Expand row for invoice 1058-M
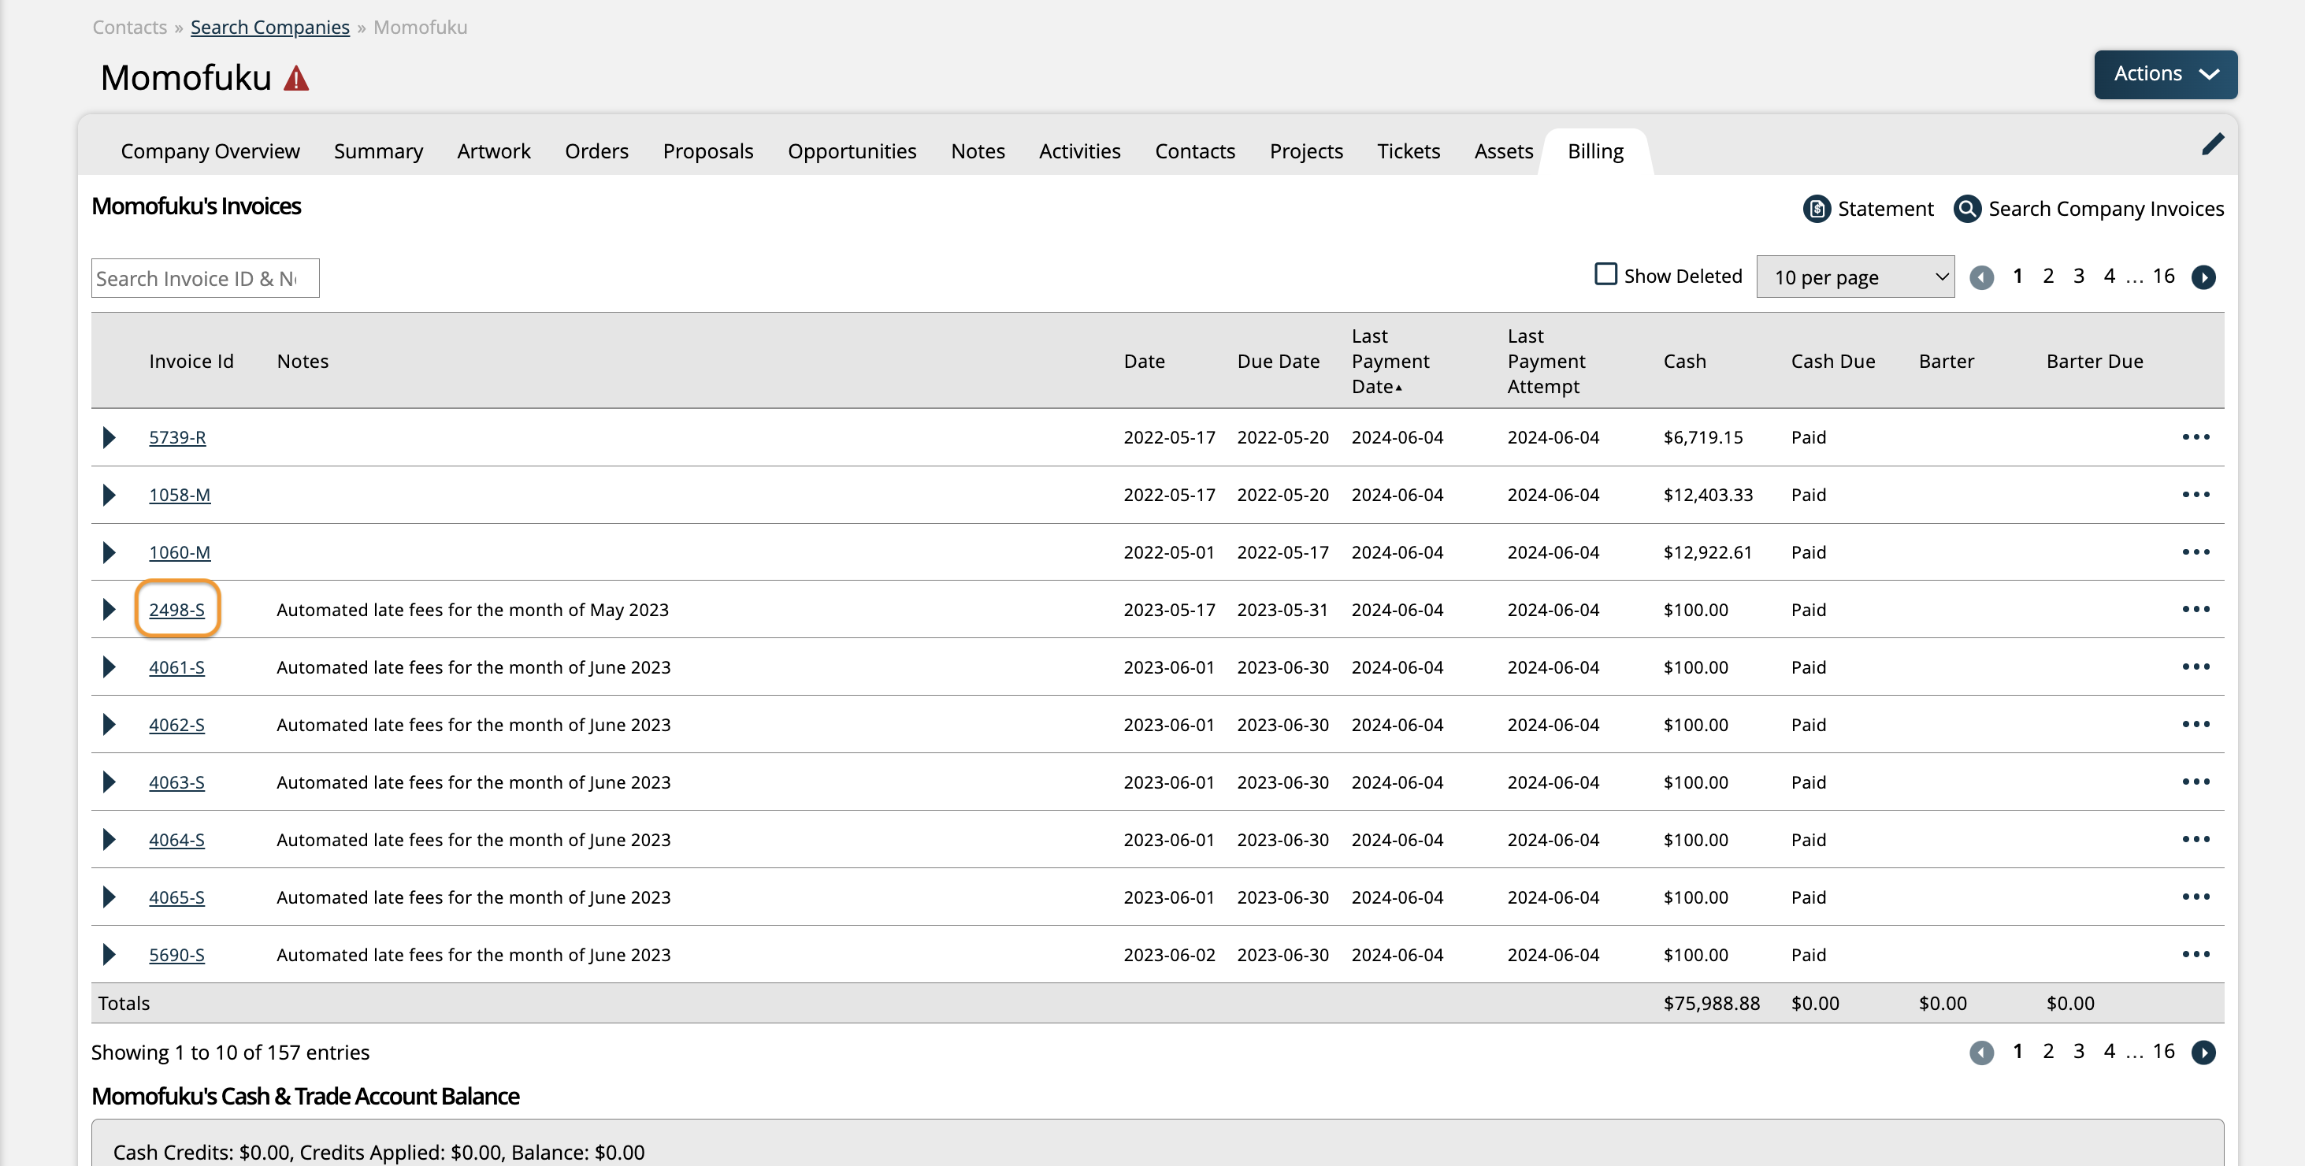2305x1166 pixels. tap(109, 495)
